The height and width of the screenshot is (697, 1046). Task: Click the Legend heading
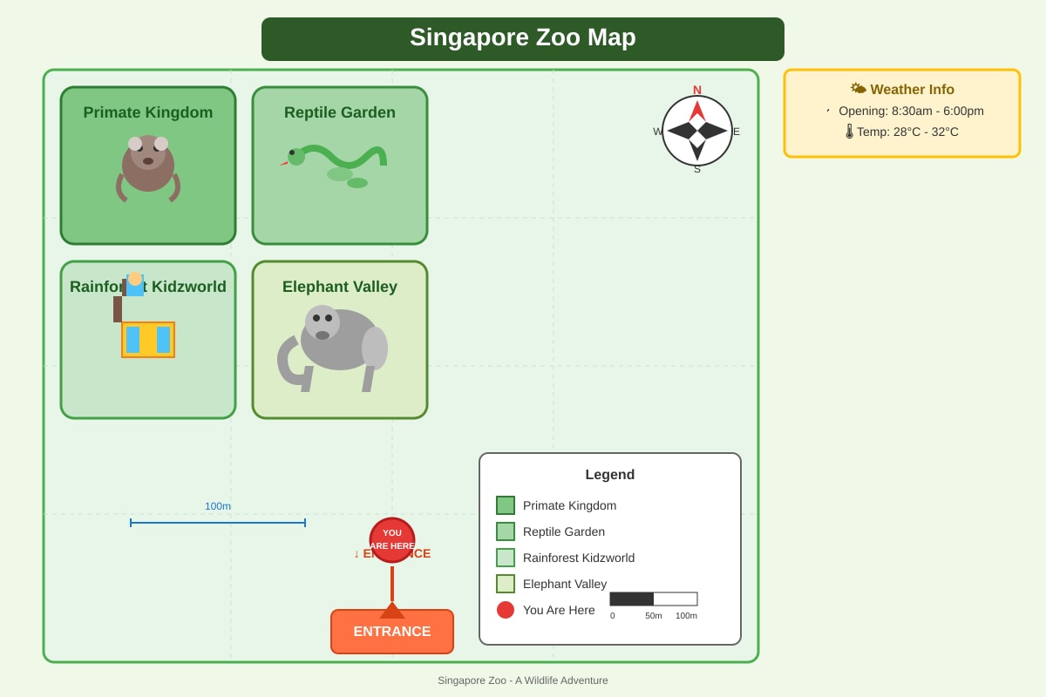click(610, 475)
